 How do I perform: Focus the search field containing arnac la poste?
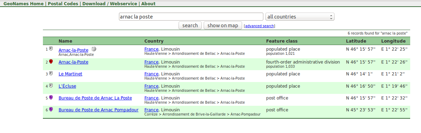pos(191,16)
